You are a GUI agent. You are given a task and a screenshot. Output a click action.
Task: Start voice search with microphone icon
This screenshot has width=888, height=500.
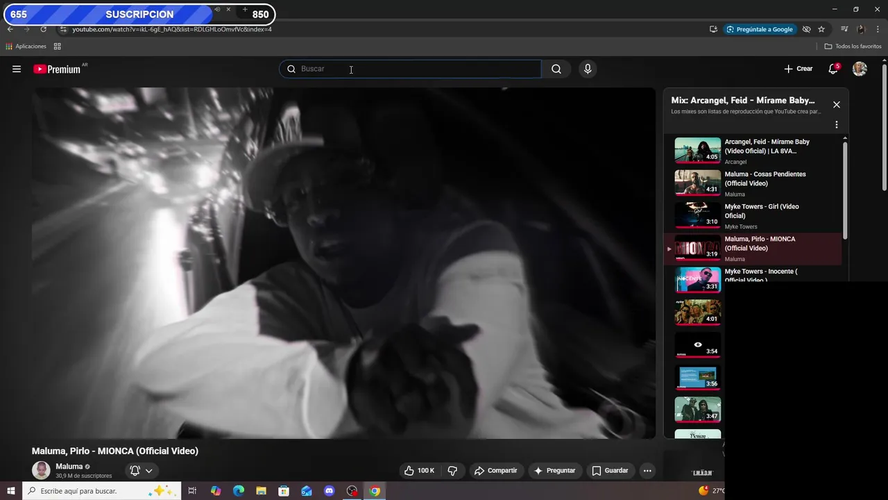pos(588,69)
